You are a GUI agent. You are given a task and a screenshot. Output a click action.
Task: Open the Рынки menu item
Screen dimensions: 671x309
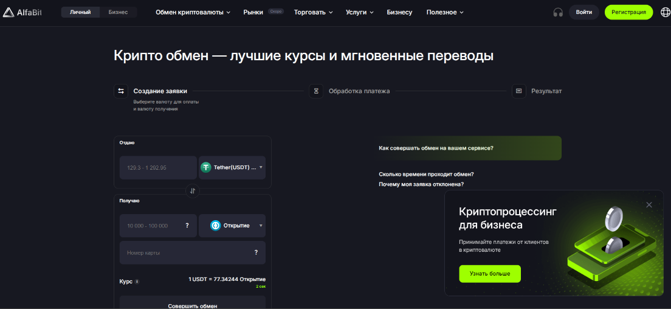pos(253,12)
